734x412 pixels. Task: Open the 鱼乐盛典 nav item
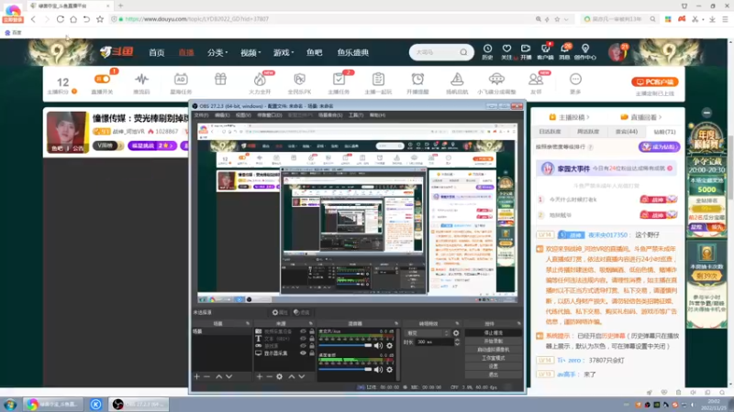point(353,52)
